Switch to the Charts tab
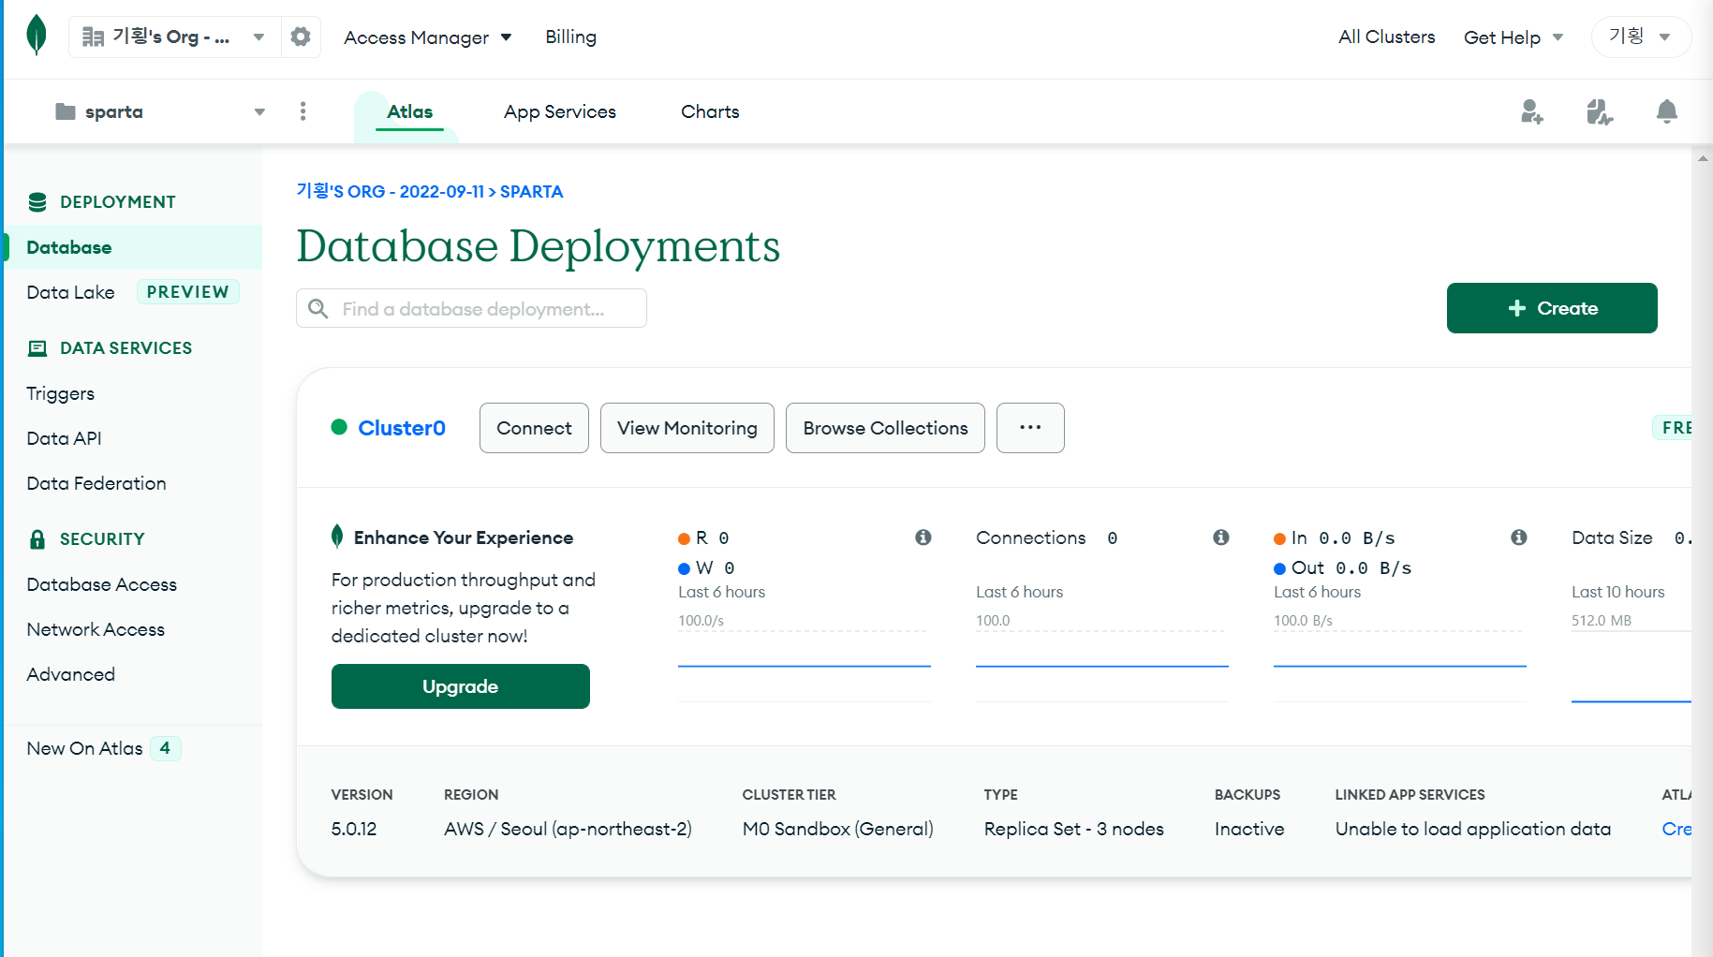1713x957 pixels. pyautogui.click(x=710, y=111)
